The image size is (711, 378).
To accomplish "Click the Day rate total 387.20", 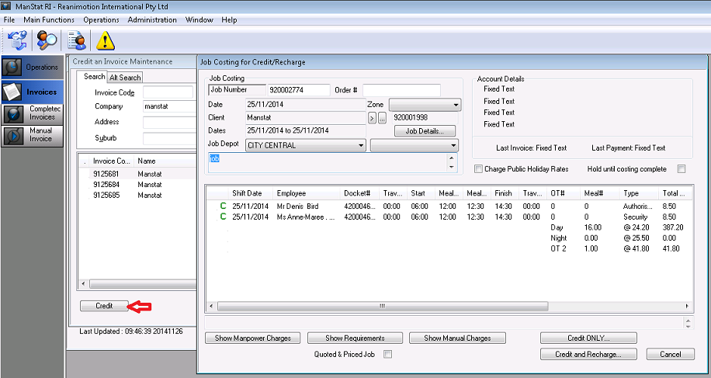I will tap(672, 227).
